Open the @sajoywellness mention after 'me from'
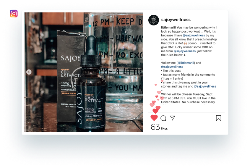The width and height of the screenshot is (250, 168). click(x=185, y=51)
